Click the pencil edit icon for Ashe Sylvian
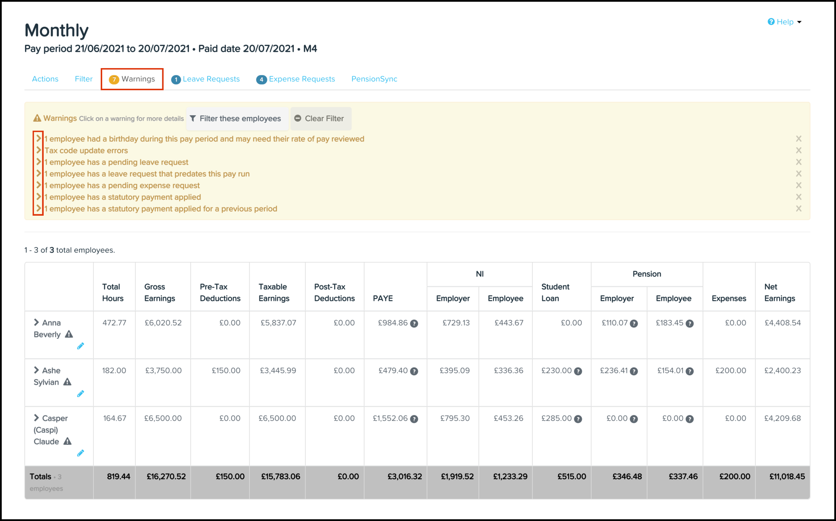The height and width of the screenshot is (521, 836). 80,394
